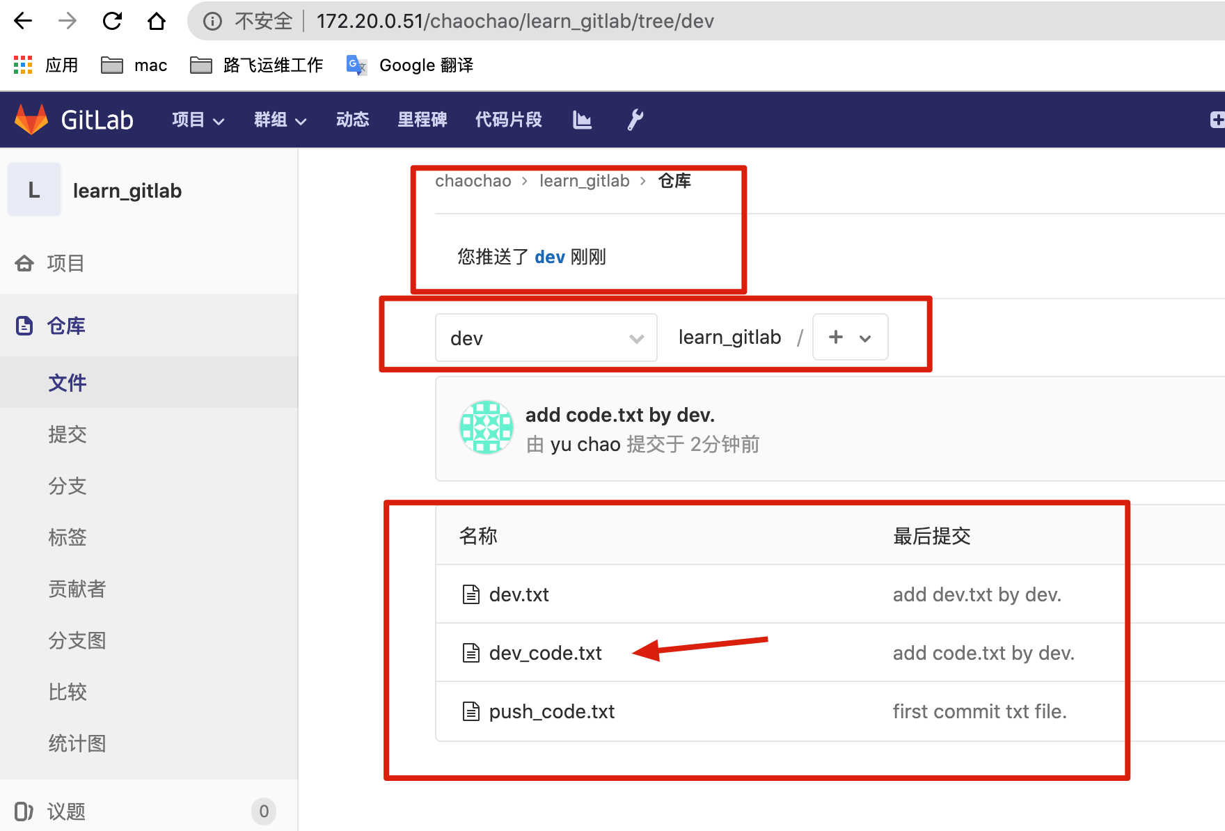
Task: Click the browser back arrow
Action: (23, 21)
